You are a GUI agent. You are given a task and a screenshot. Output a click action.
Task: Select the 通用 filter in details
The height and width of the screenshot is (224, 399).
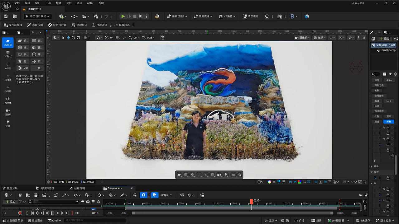pos(377,80)
